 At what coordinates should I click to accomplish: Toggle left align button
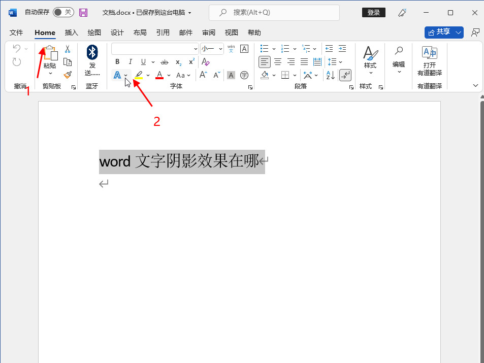pyautogui.click(x=265, y=62)
